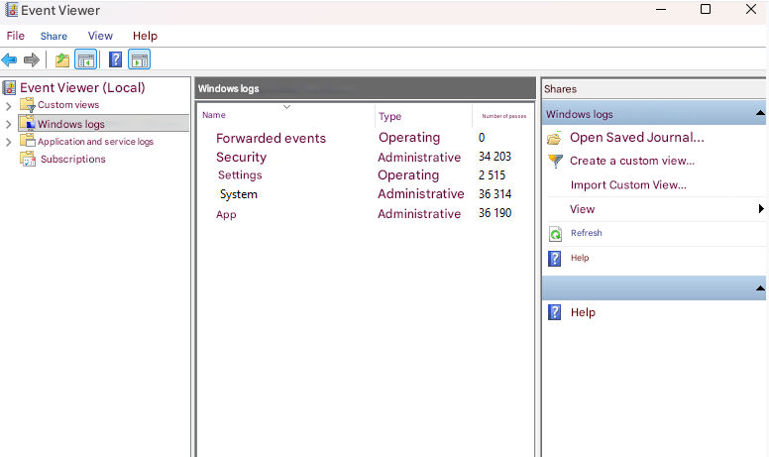The image size is (769, 457).
Task: Click the Create a custom view funnel icon
Action: point(555,161)
